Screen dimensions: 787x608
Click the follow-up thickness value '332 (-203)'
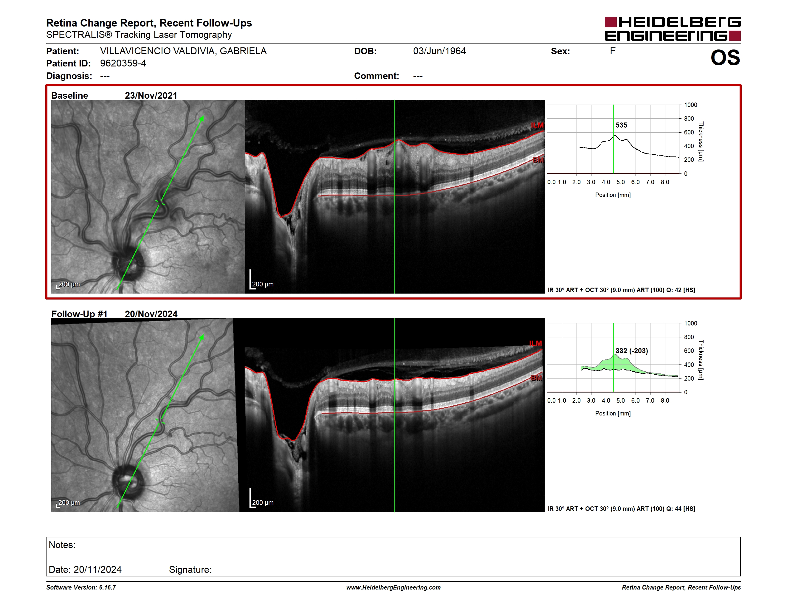click(632, 351)
